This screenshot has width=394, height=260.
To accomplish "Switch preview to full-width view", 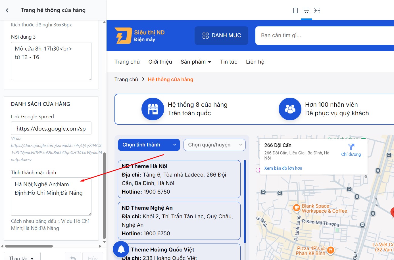I will (317, 11).
